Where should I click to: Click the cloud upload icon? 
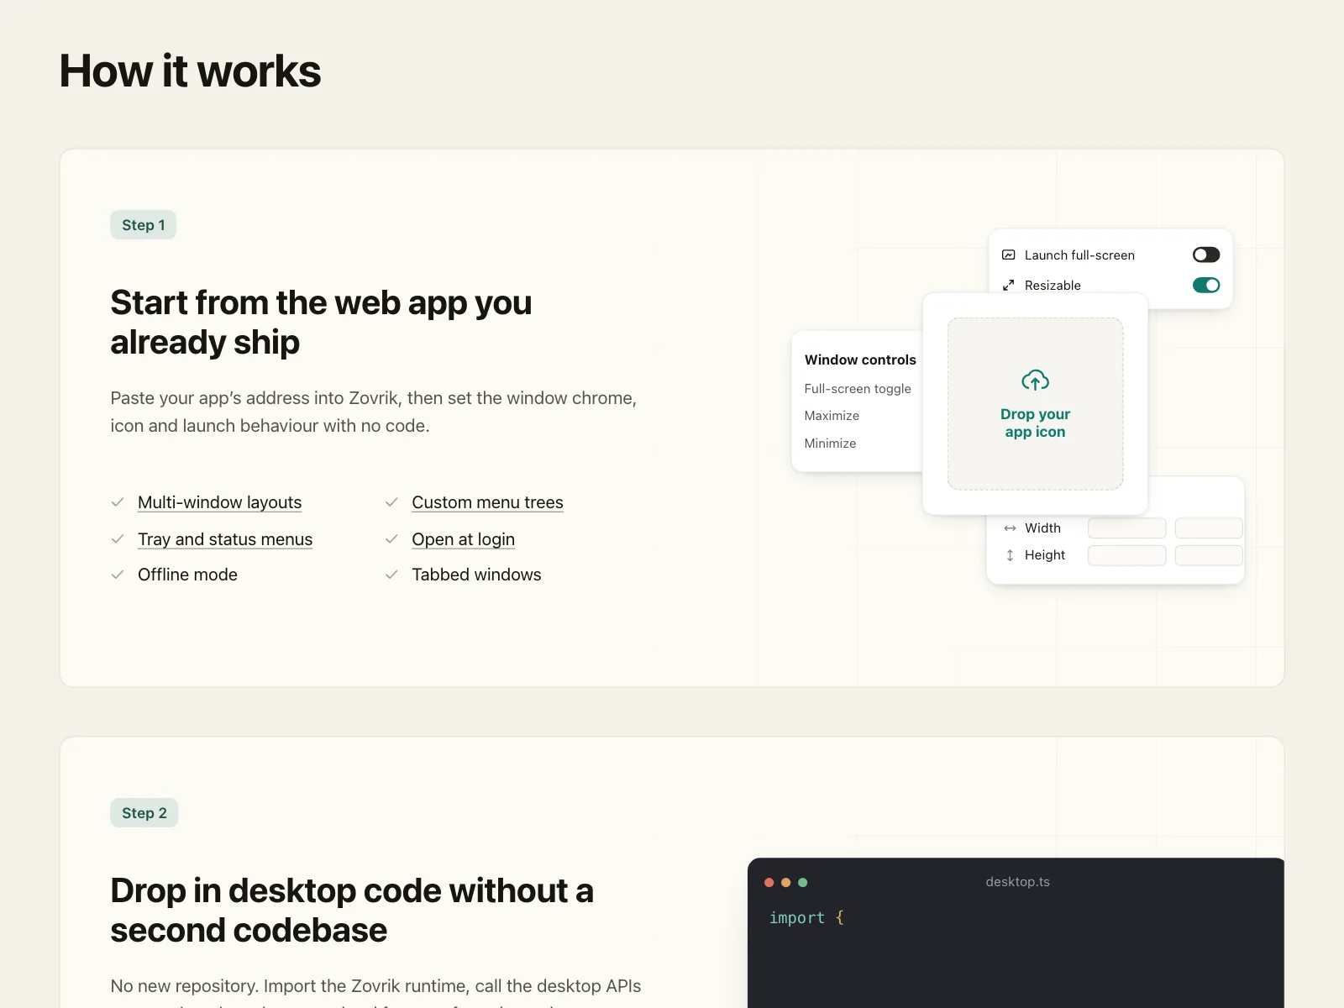(1035, 381)
